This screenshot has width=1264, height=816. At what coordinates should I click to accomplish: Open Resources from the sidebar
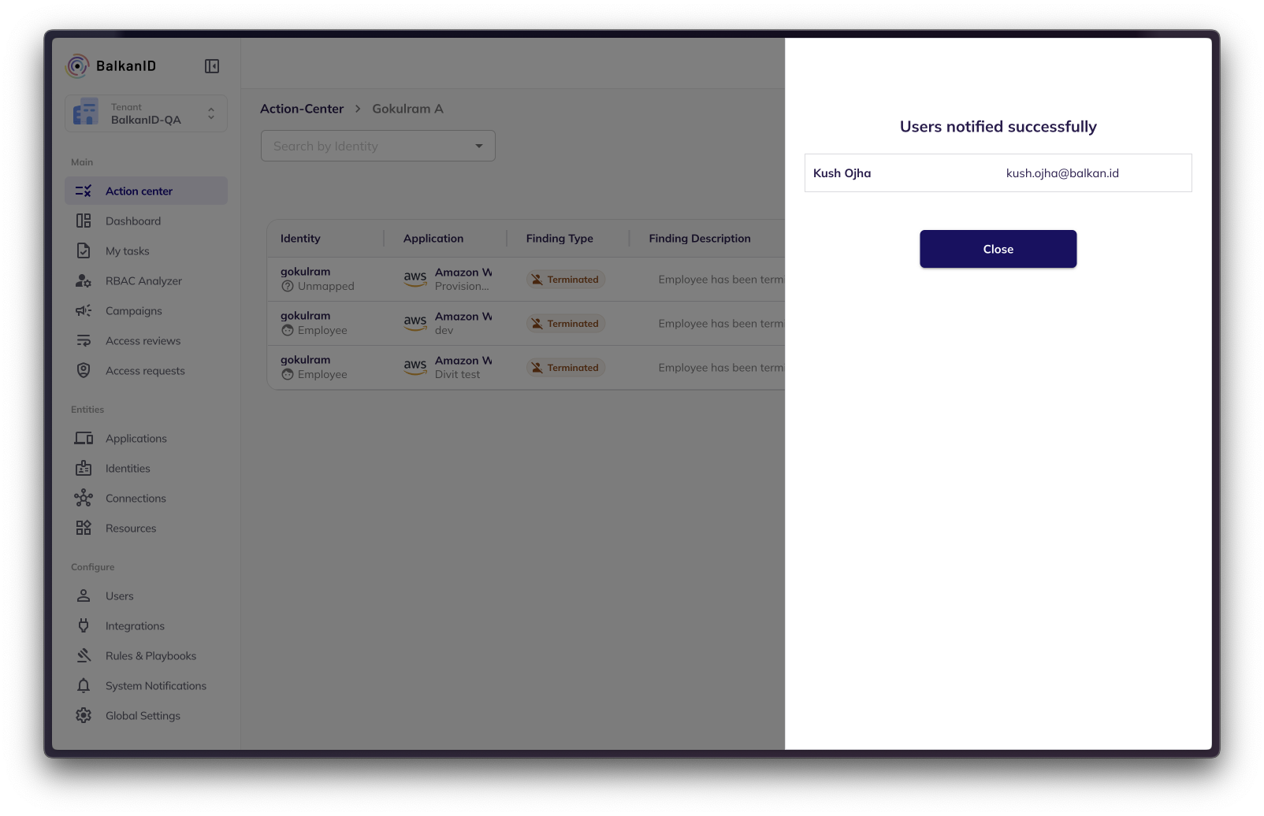pyautogui.click(x=131, y=529)
